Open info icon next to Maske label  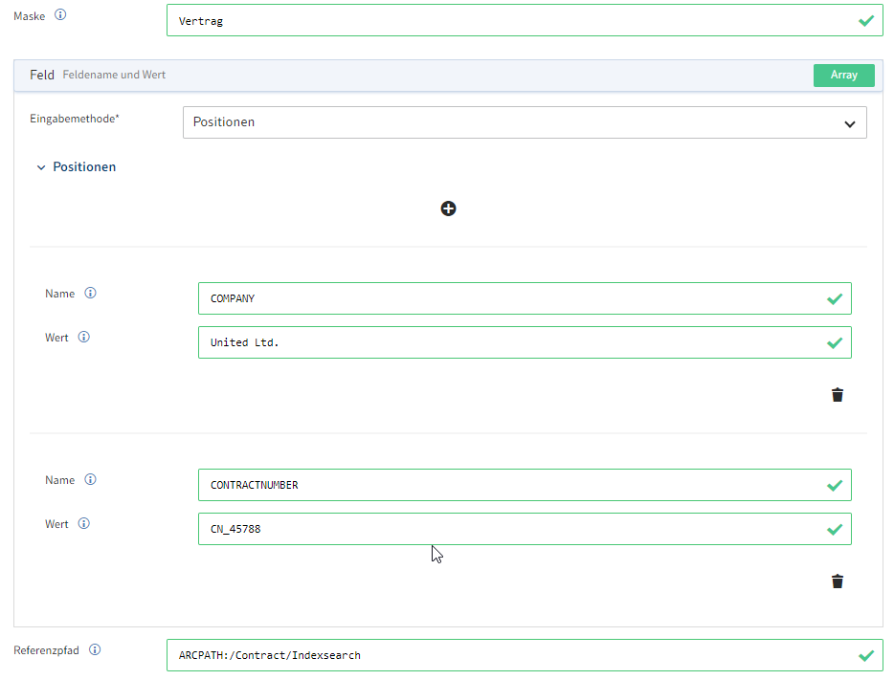pyautogui.click(x=61, y=16)
